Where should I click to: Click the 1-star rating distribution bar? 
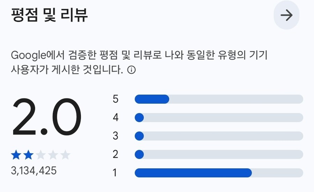(x=219, y=173)
